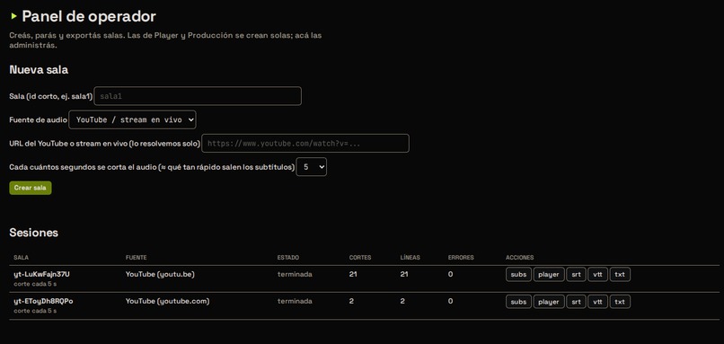Viewport: 724px width, 344px height.
Task: Open subs for yt-EToyDh8RQPo
Action: (x=518, y=302)
